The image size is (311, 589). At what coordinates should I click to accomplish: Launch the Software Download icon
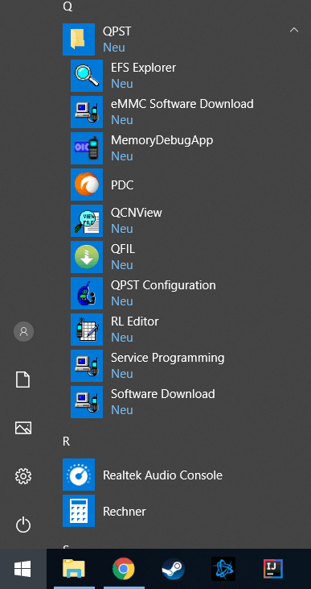(87, 402)
